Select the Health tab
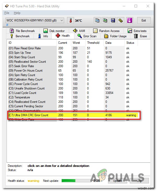Viewport: 157px width, 191px height. coord(63,36)
